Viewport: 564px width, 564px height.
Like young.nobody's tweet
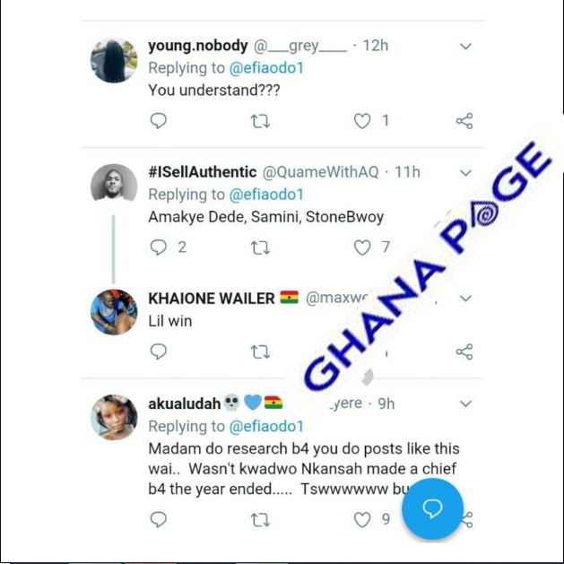[x=362, y=121]
